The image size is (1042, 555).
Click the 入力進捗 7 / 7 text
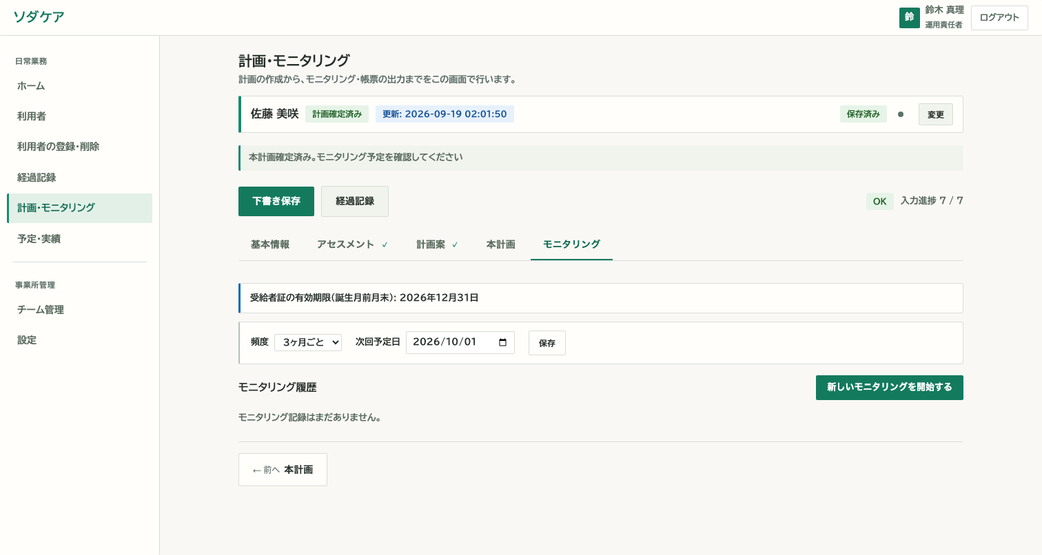932,201
